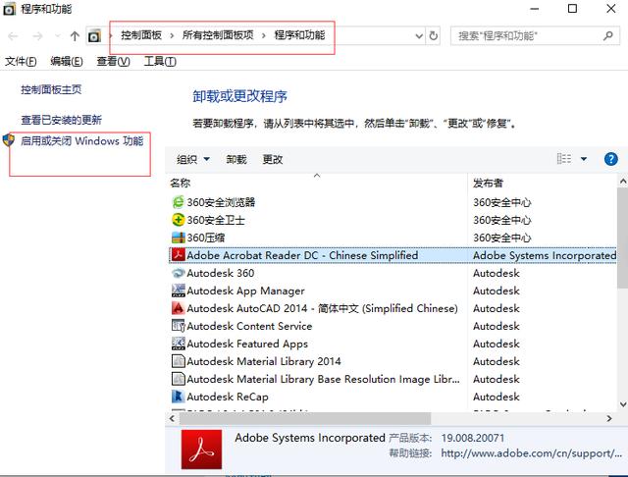This screenshot has width=628, height=477.
Task: Click the Autodesk Featured Apps icon
Action: click(x=178, y=344)
